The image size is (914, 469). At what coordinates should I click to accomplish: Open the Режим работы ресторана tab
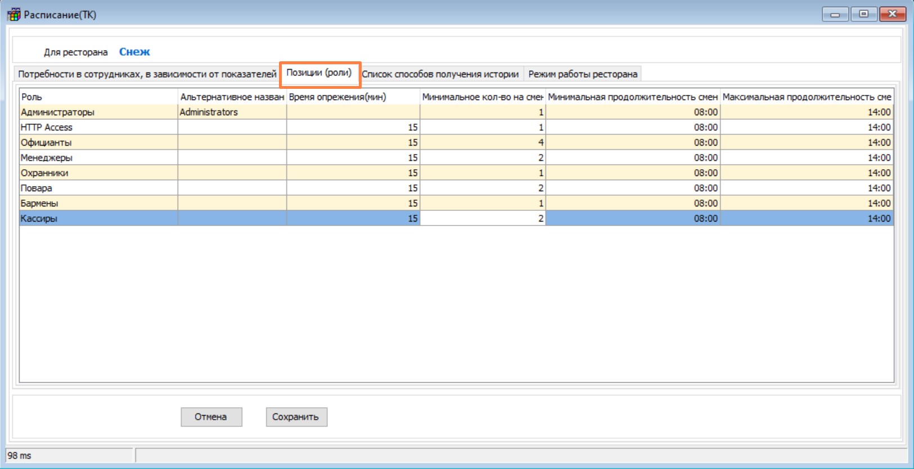[x=583, y=74]
